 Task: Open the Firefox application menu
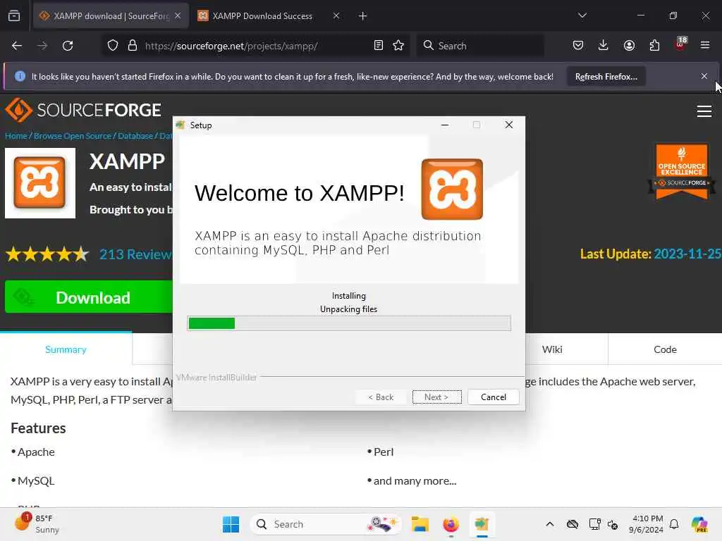[705, 46]
